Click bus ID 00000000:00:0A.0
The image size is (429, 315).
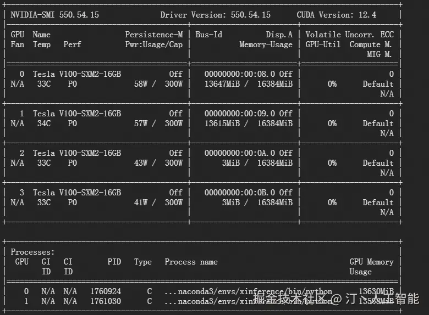pyautogui.click(x=240, y=153)
